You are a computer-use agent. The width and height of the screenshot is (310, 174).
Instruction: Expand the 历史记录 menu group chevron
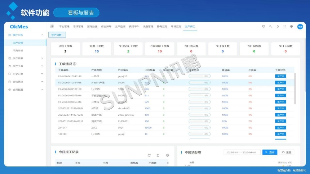pos(42,74)
